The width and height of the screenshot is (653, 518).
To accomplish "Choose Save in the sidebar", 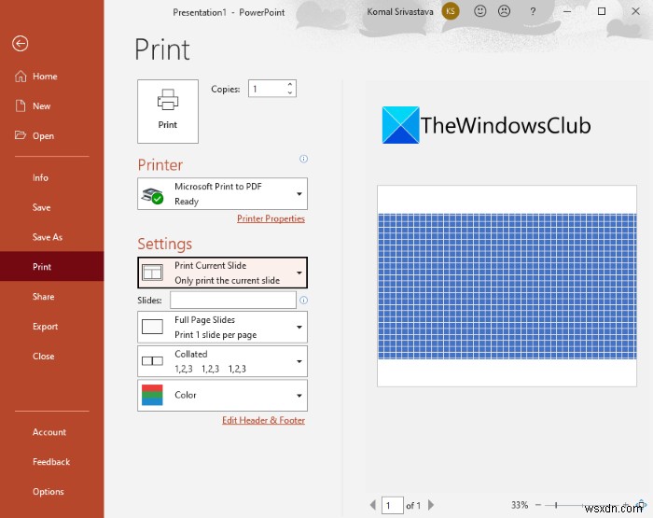I will pos(51,207).
